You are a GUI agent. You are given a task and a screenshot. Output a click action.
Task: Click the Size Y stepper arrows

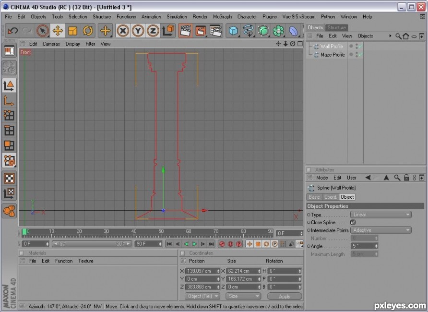[x=259, y=279]
